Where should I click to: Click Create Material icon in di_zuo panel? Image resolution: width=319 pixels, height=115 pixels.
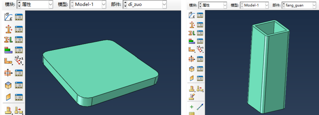click(x=8, y=17)
